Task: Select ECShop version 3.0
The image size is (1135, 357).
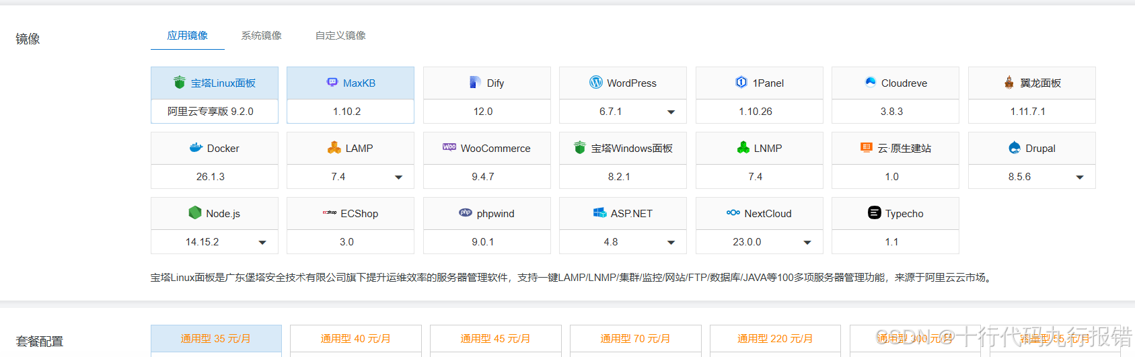Action: click(x=351, y=242)
